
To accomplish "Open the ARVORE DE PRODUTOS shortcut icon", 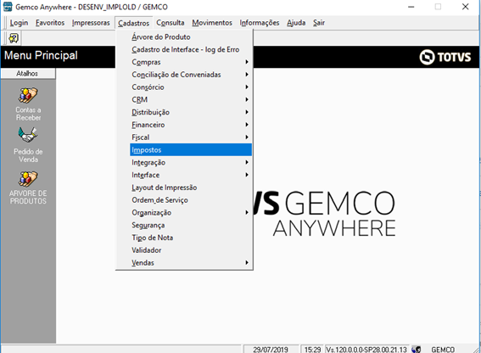I will (x=28, y=179).
